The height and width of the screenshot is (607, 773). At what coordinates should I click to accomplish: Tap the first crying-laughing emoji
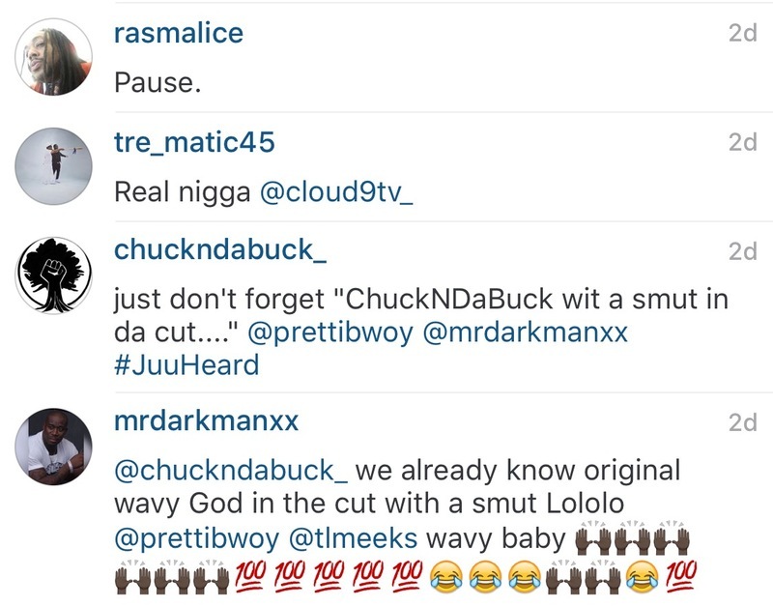click(446, 576)
